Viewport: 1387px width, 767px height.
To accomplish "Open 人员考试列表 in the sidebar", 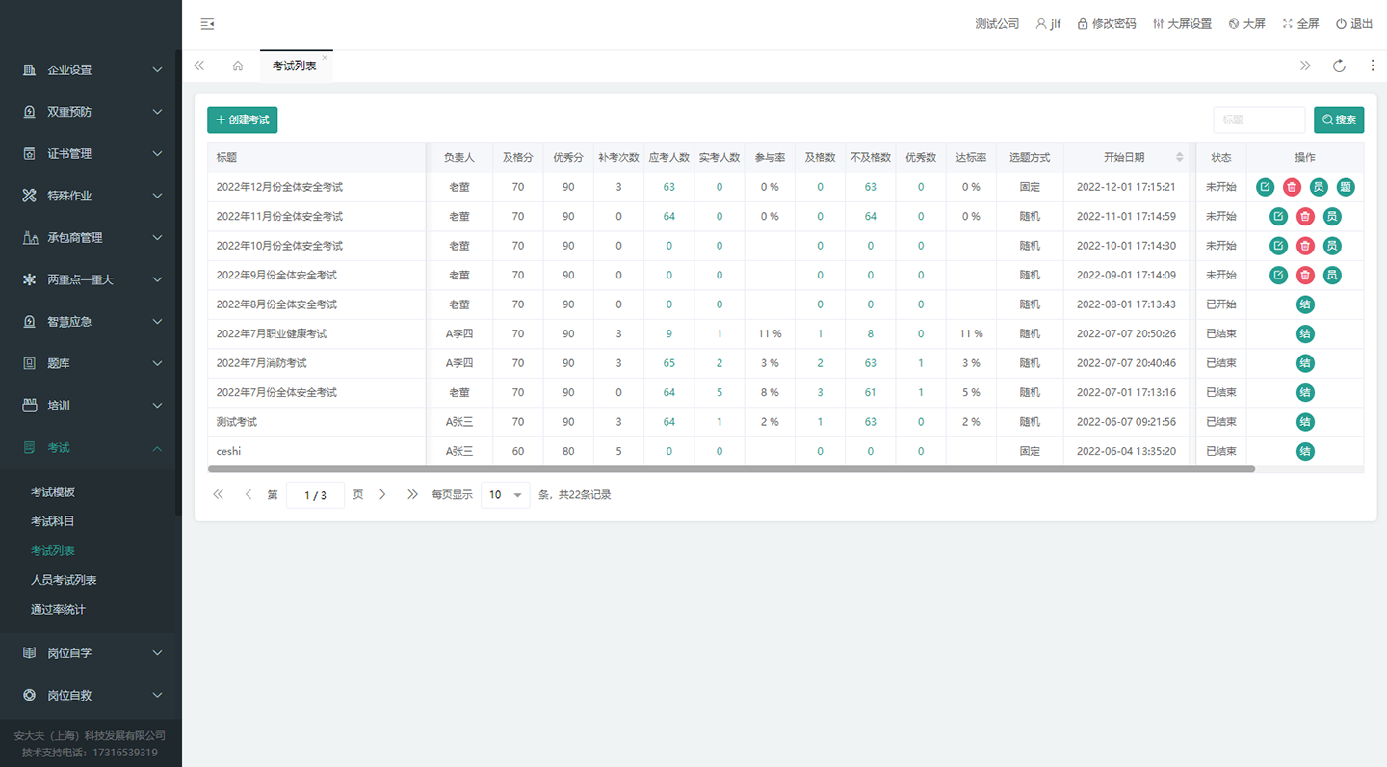I will click(x=64, y=580).
